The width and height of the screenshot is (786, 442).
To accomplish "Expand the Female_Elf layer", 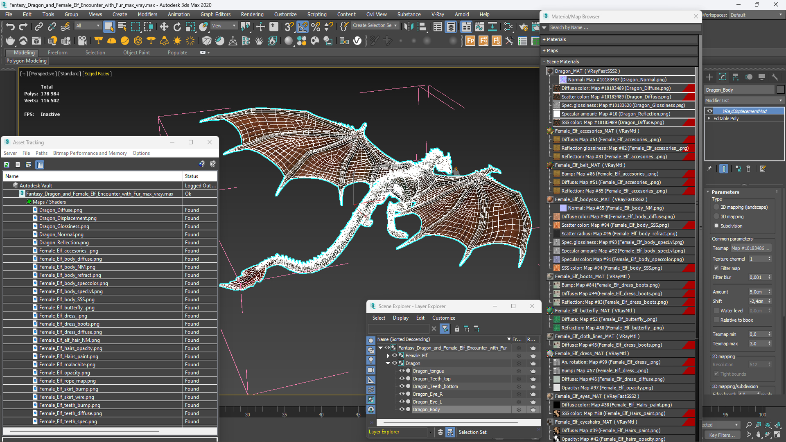I will click(x=388, y=356).
